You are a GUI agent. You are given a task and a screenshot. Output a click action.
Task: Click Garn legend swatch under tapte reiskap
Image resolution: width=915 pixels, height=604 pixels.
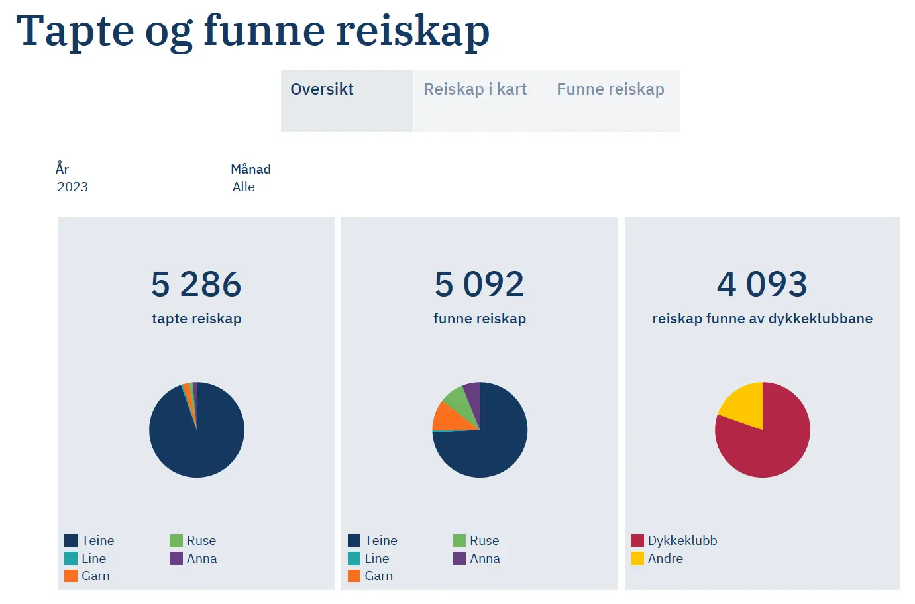(x=71, y=576)
